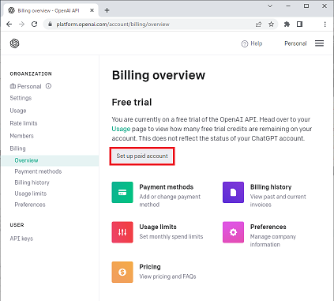Open the hamburger menu in header

[x=319, y=43]
